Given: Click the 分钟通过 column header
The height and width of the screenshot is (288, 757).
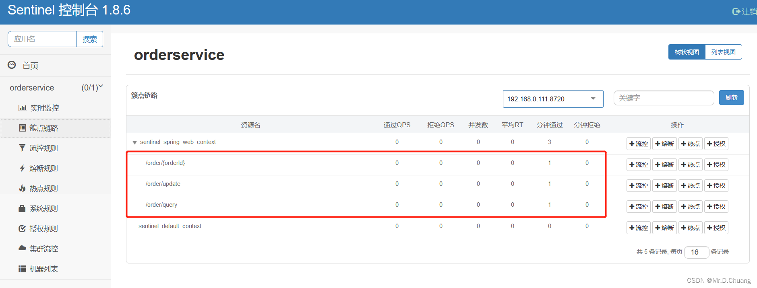Looking at the screenshot, I should 550,125.
